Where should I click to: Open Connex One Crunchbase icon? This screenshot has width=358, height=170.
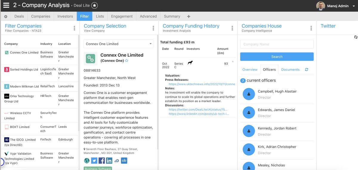coord(124,161)
